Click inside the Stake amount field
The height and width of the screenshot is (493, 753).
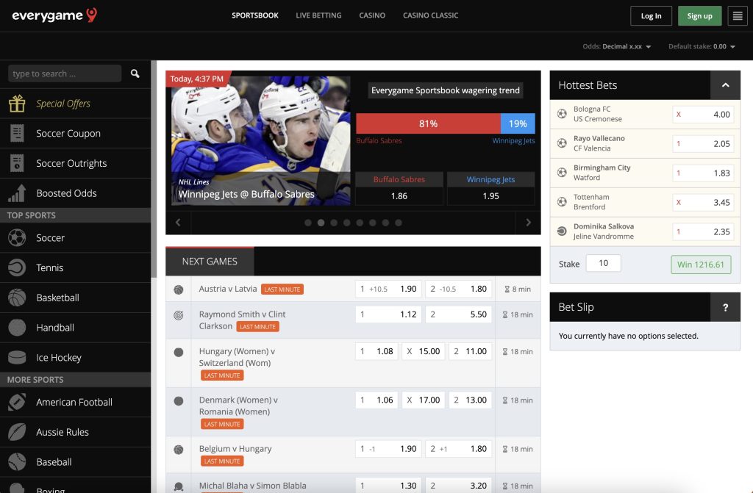[603, 263]
